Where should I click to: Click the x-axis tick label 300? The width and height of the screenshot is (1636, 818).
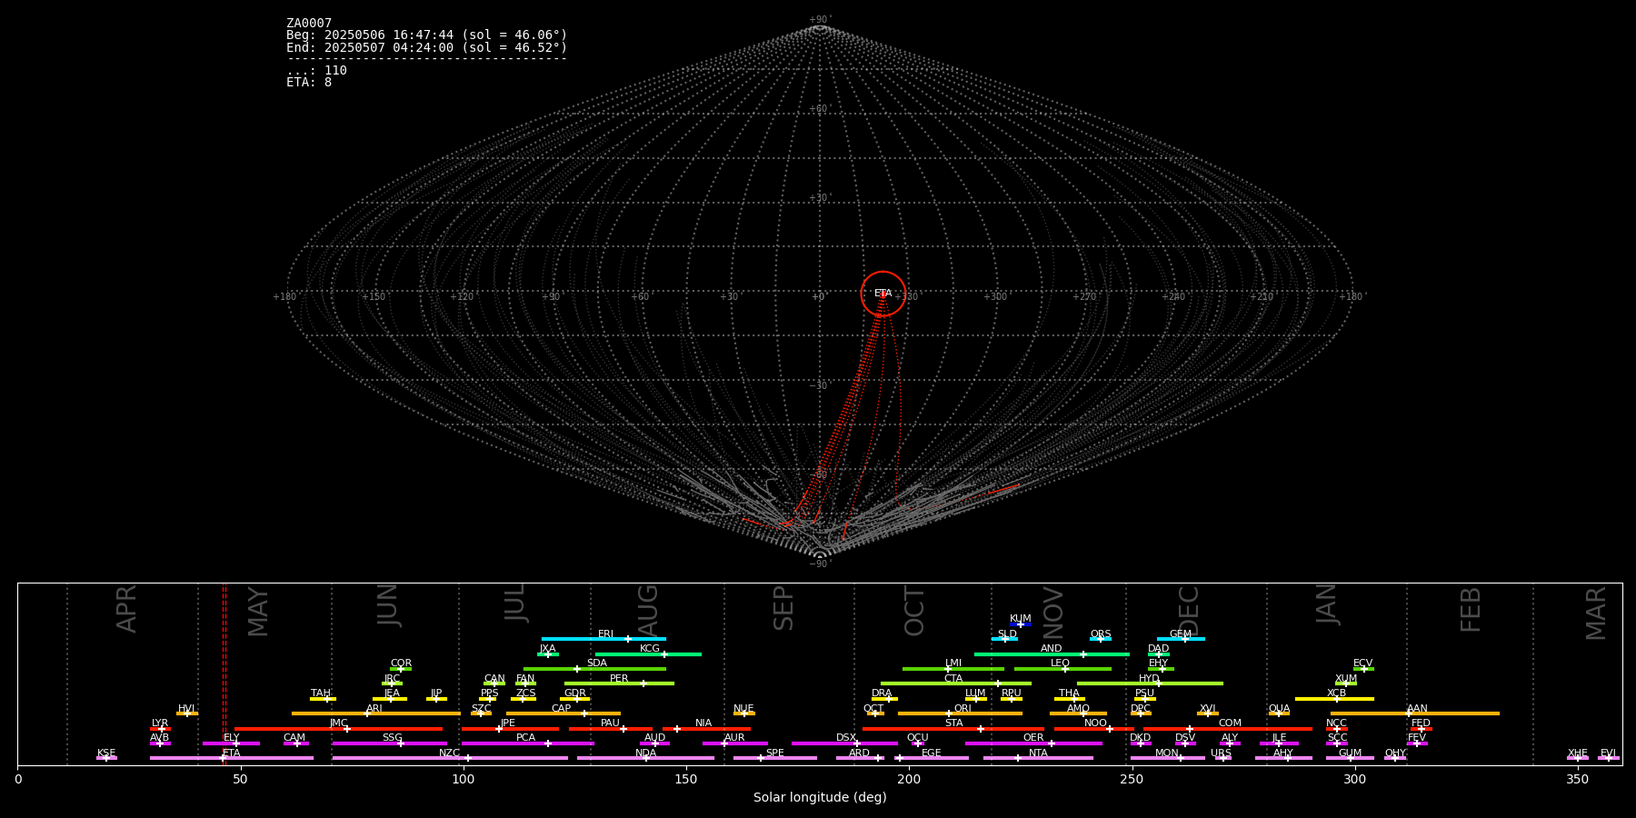click(1354, 779)
